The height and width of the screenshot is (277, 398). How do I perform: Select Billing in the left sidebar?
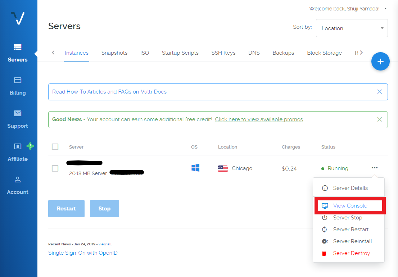point(17,86)
